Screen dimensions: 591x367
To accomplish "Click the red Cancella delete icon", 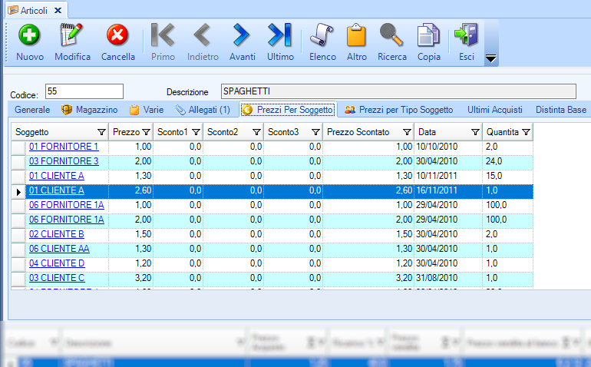I will [117, 35].
